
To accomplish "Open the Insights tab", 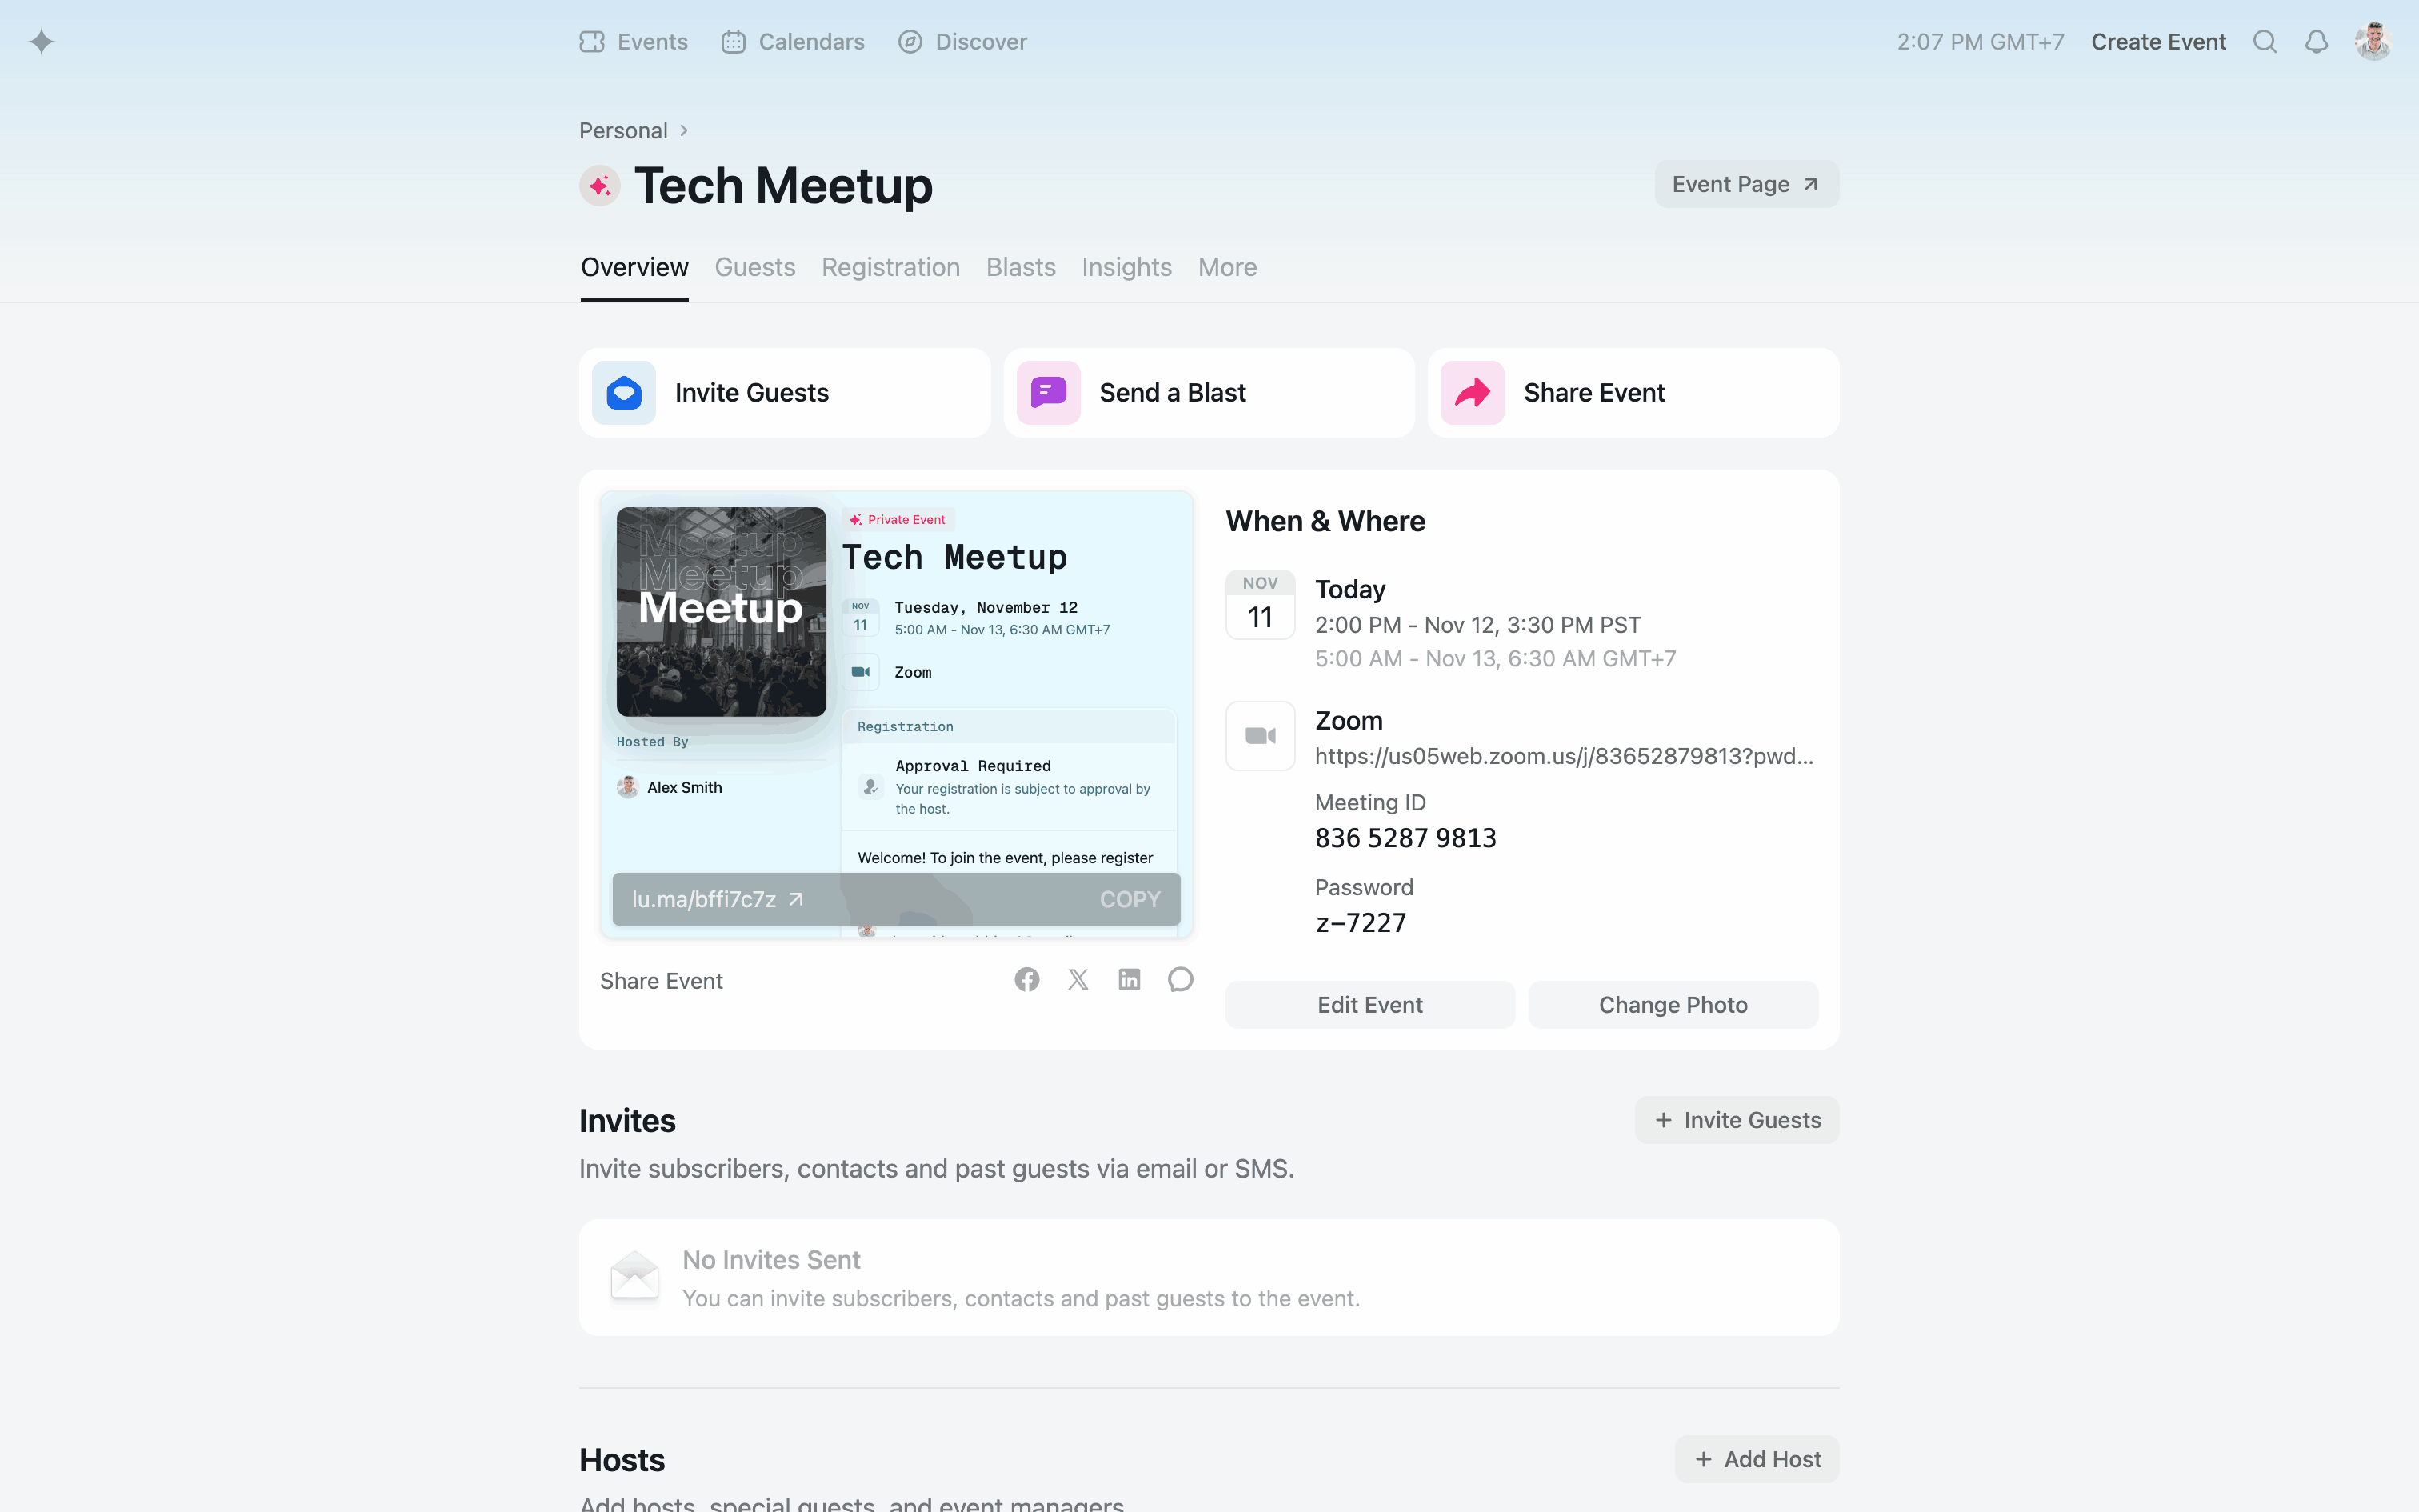I will click(x=1126, y=267).
